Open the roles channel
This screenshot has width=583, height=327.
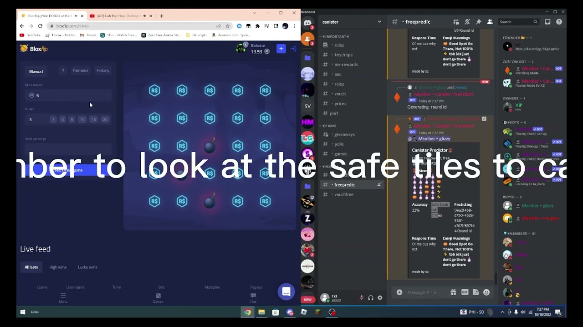pyautogui.click(x=339, y=84)
